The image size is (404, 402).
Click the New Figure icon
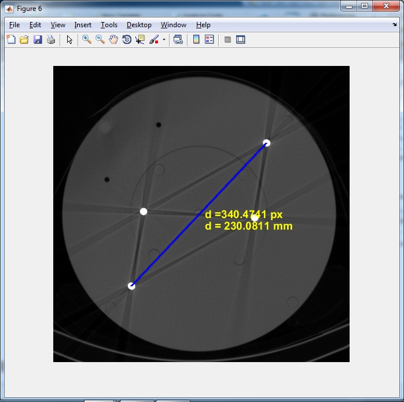pos(11,40)
